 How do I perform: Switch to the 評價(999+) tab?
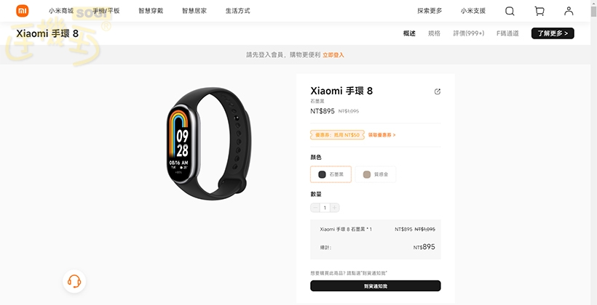pyautogui.click(x=469, y=33)
